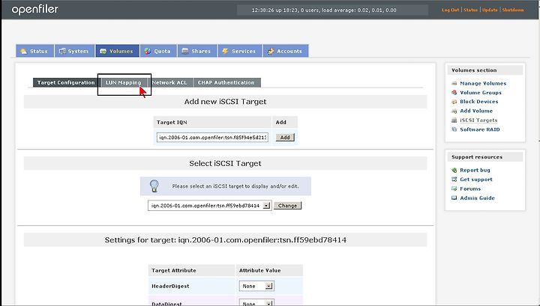Click the uptime and load average status bar

coord(332,10)
